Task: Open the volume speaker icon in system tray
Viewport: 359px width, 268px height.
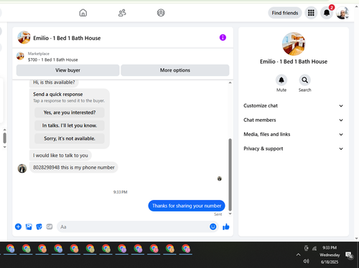Action: click(306, 261)
